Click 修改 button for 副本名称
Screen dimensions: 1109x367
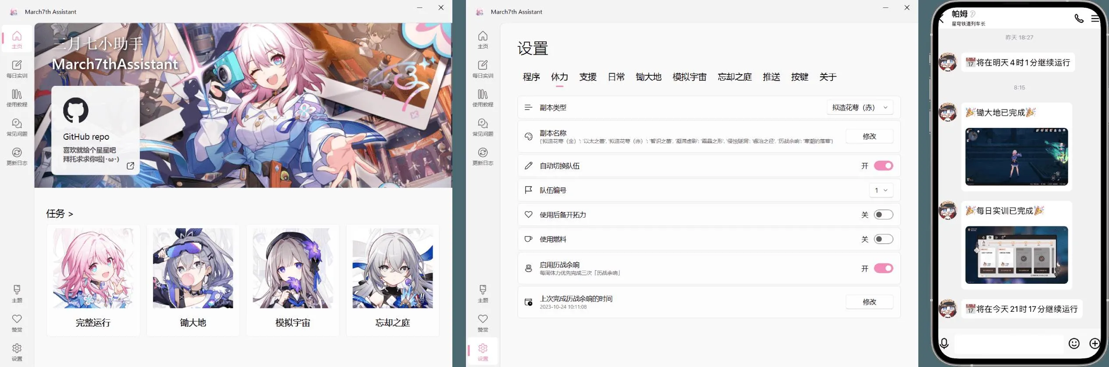(869, 136)
